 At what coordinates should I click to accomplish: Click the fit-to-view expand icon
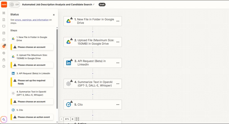pos(77,119)
